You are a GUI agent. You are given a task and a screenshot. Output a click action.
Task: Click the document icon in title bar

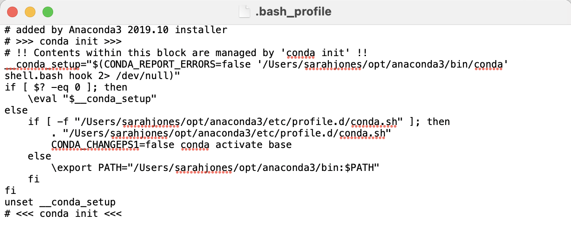point(244,11)
